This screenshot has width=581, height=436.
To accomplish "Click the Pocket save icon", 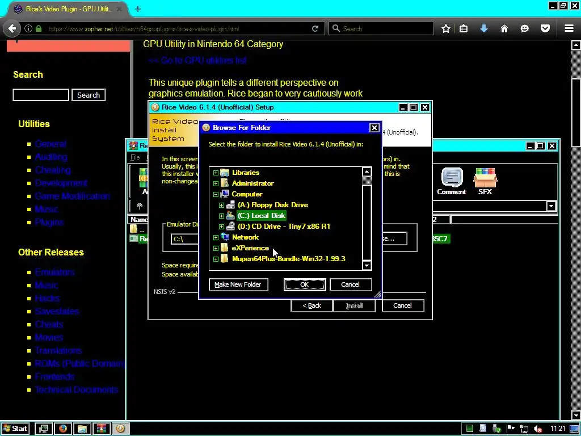I will (545, 28).
